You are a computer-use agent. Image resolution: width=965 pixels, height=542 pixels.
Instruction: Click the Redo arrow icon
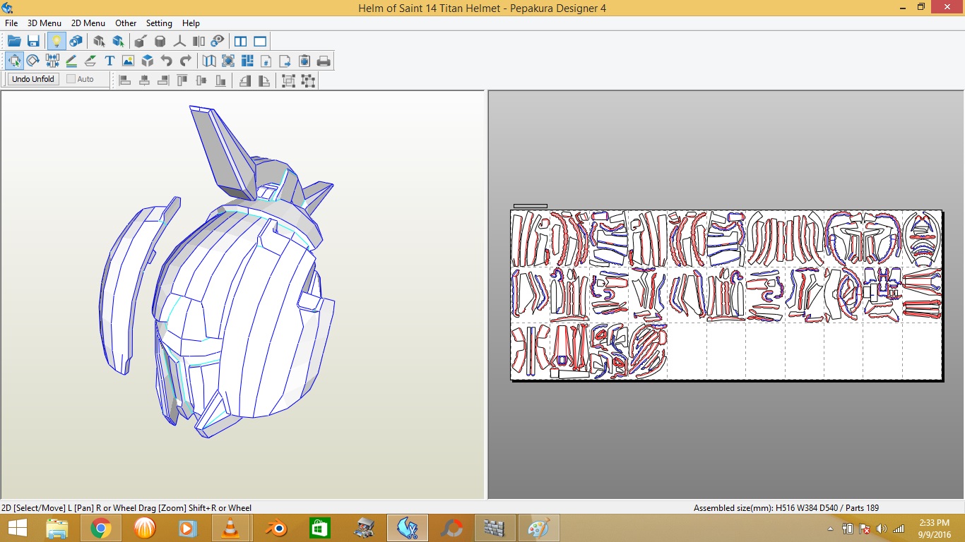click(x=186, y=61)
